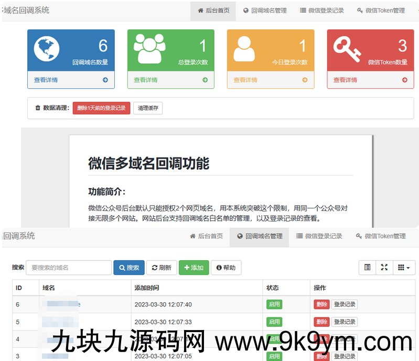Toggle fullscreen table icon
419x361 pixels.
[384, 268]
